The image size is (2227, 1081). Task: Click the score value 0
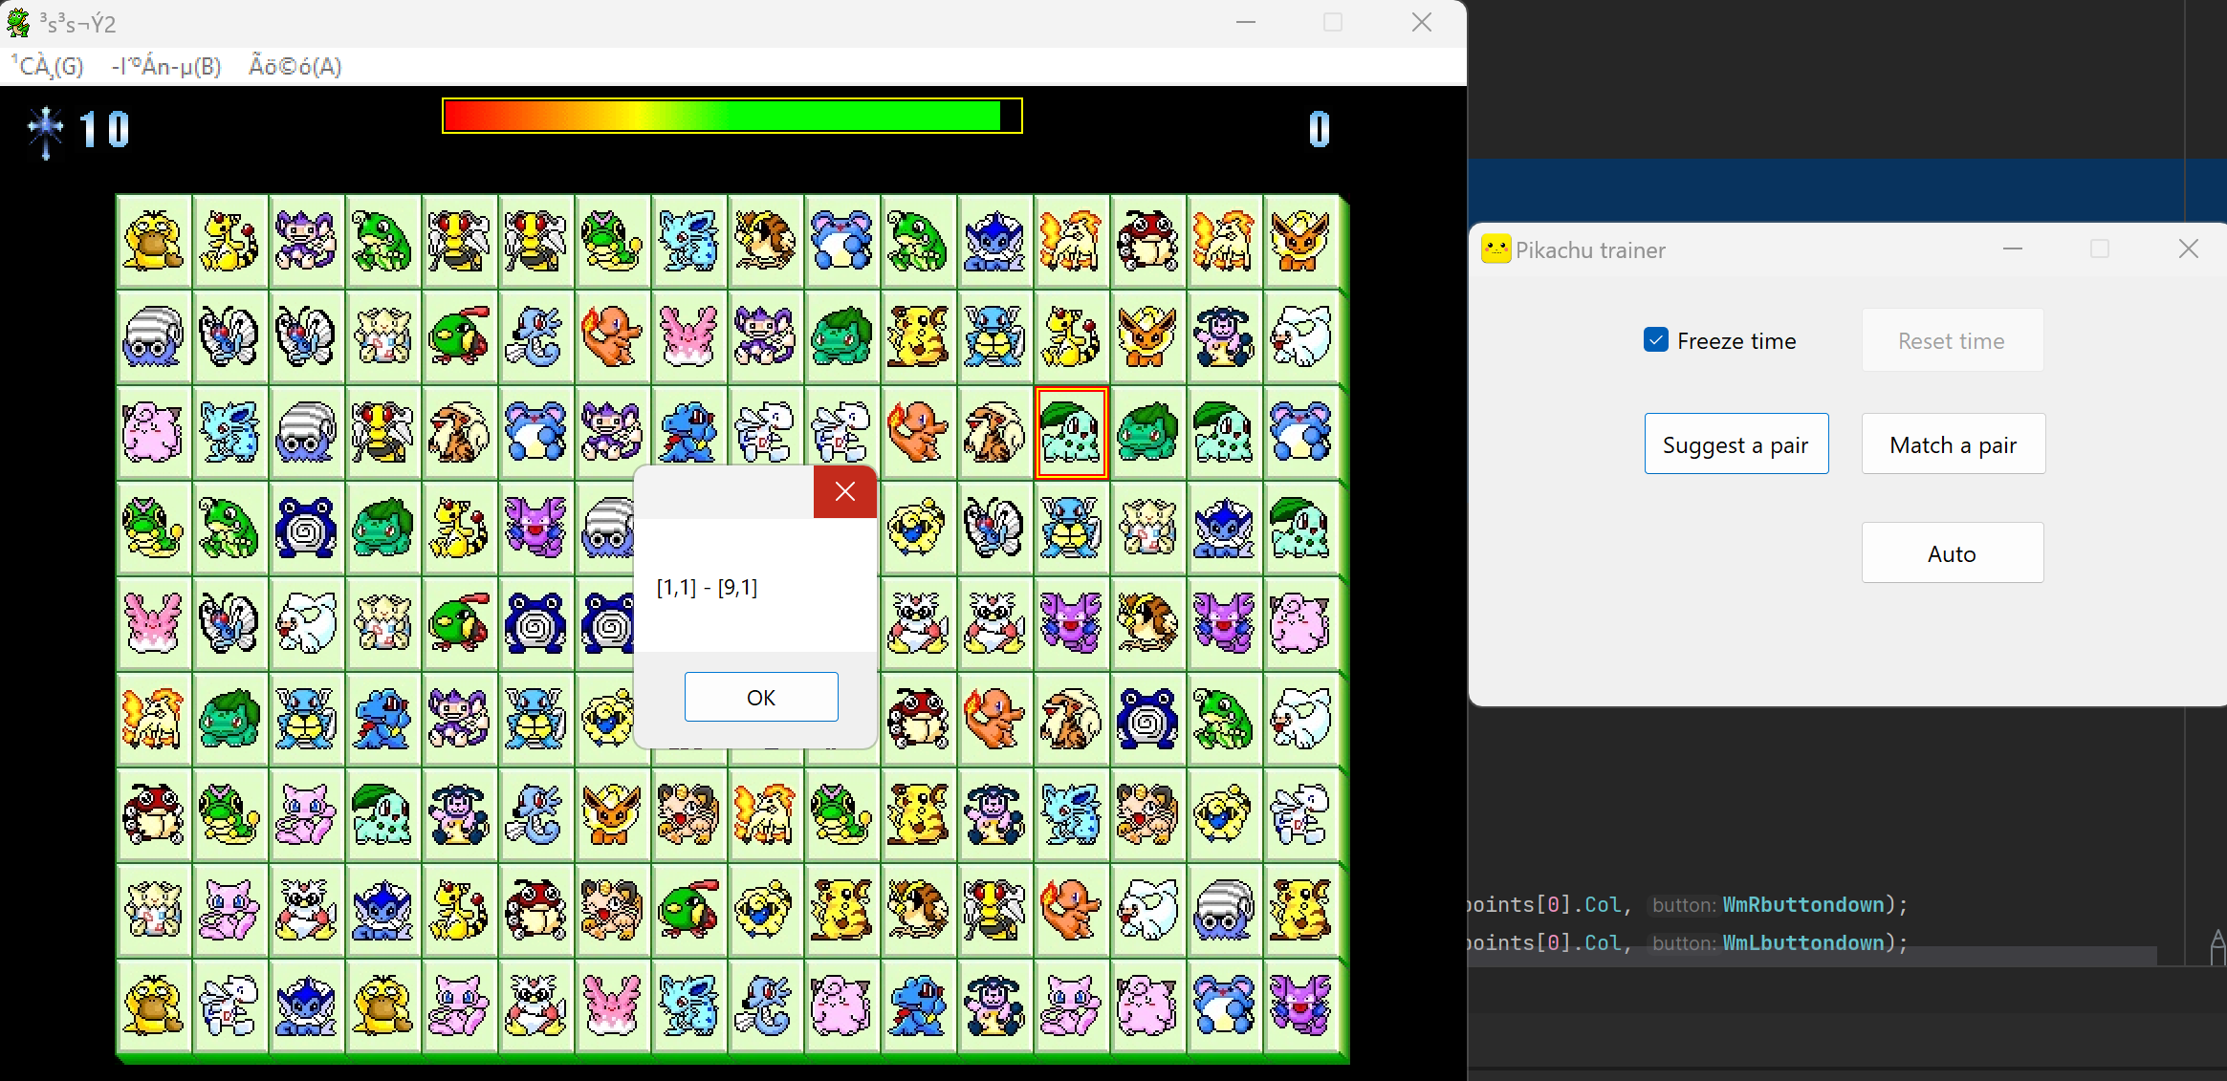point(1320,130)
